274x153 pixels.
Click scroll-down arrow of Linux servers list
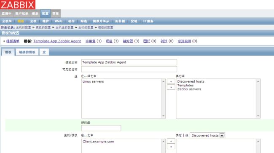click(x=164, y=116)
